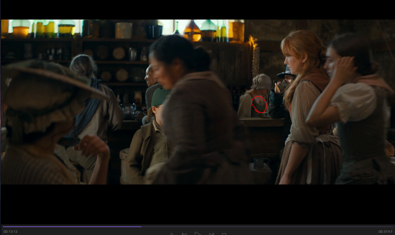Hit the square stop playback icon
Screen dimensions: 395x235
pyautogui.click(x=224, y=234)
